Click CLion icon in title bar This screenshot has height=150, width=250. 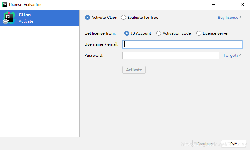click(x=5, y=4)
